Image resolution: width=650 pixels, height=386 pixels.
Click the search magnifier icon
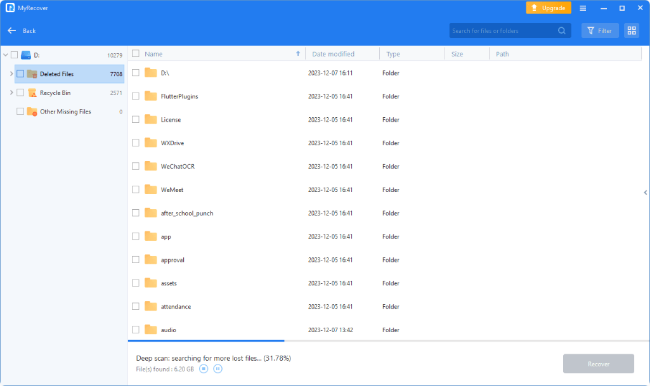click(562, 30)
